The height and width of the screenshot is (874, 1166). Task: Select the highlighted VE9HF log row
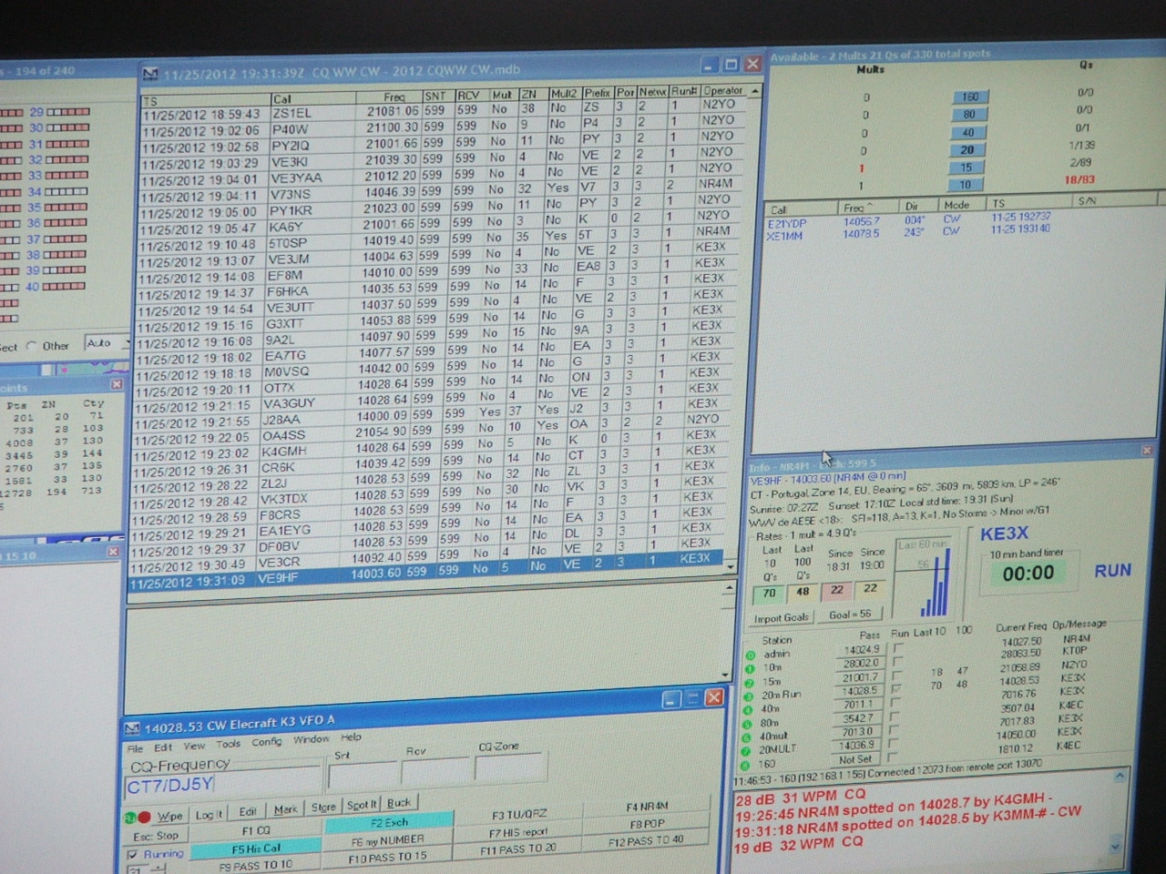428,573
